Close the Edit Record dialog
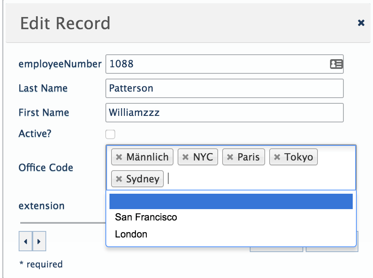Image resolution: width=373 pixels, height=278 pixels. click(x=361, y=23)
